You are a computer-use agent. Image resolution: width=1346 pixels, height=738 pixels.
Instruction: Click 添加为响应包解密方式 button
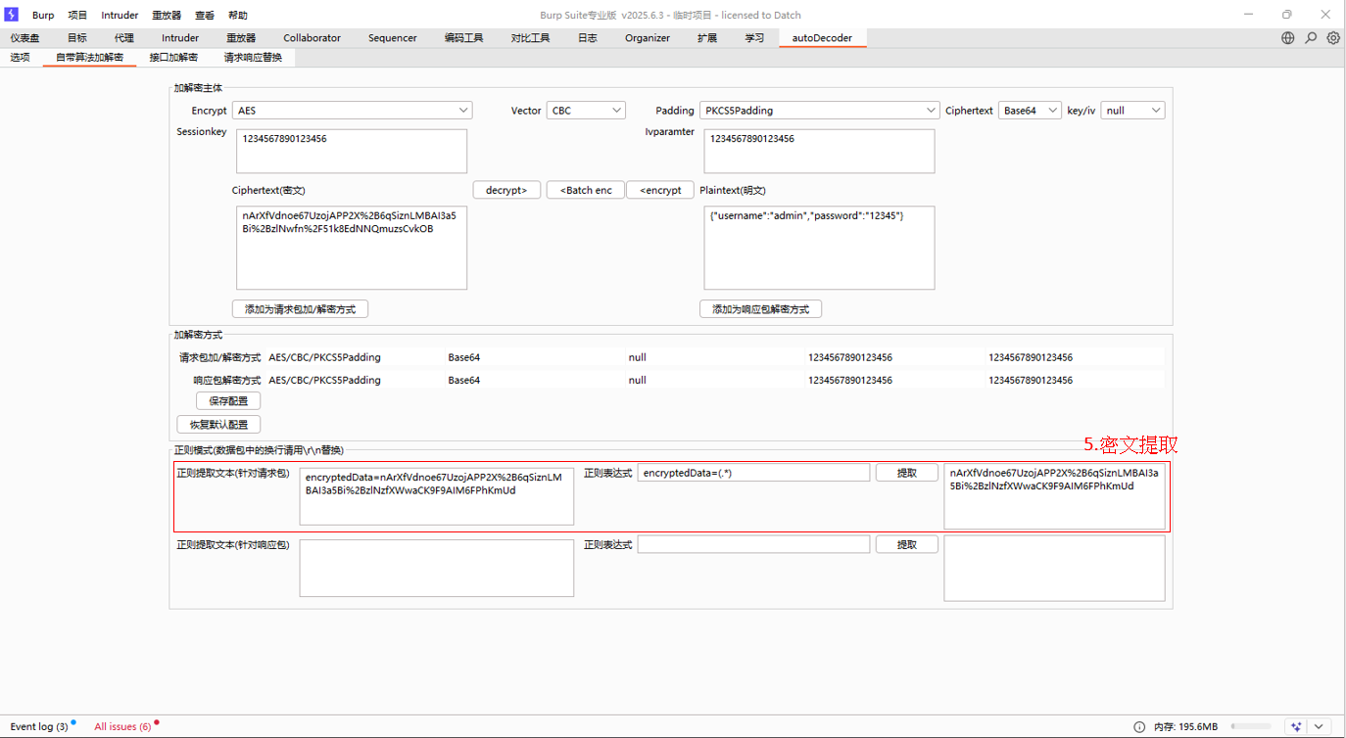pyautogui.click(x=760, y=309)
